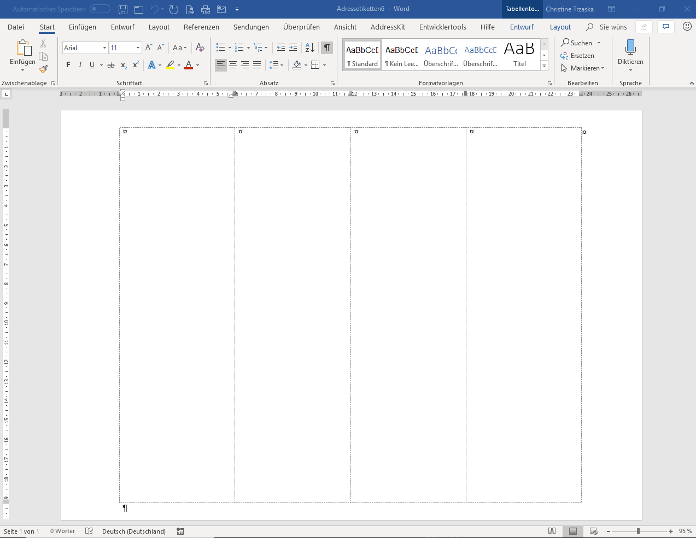
Task: Click the Increase Indent icon
Action: pos(293,48)
